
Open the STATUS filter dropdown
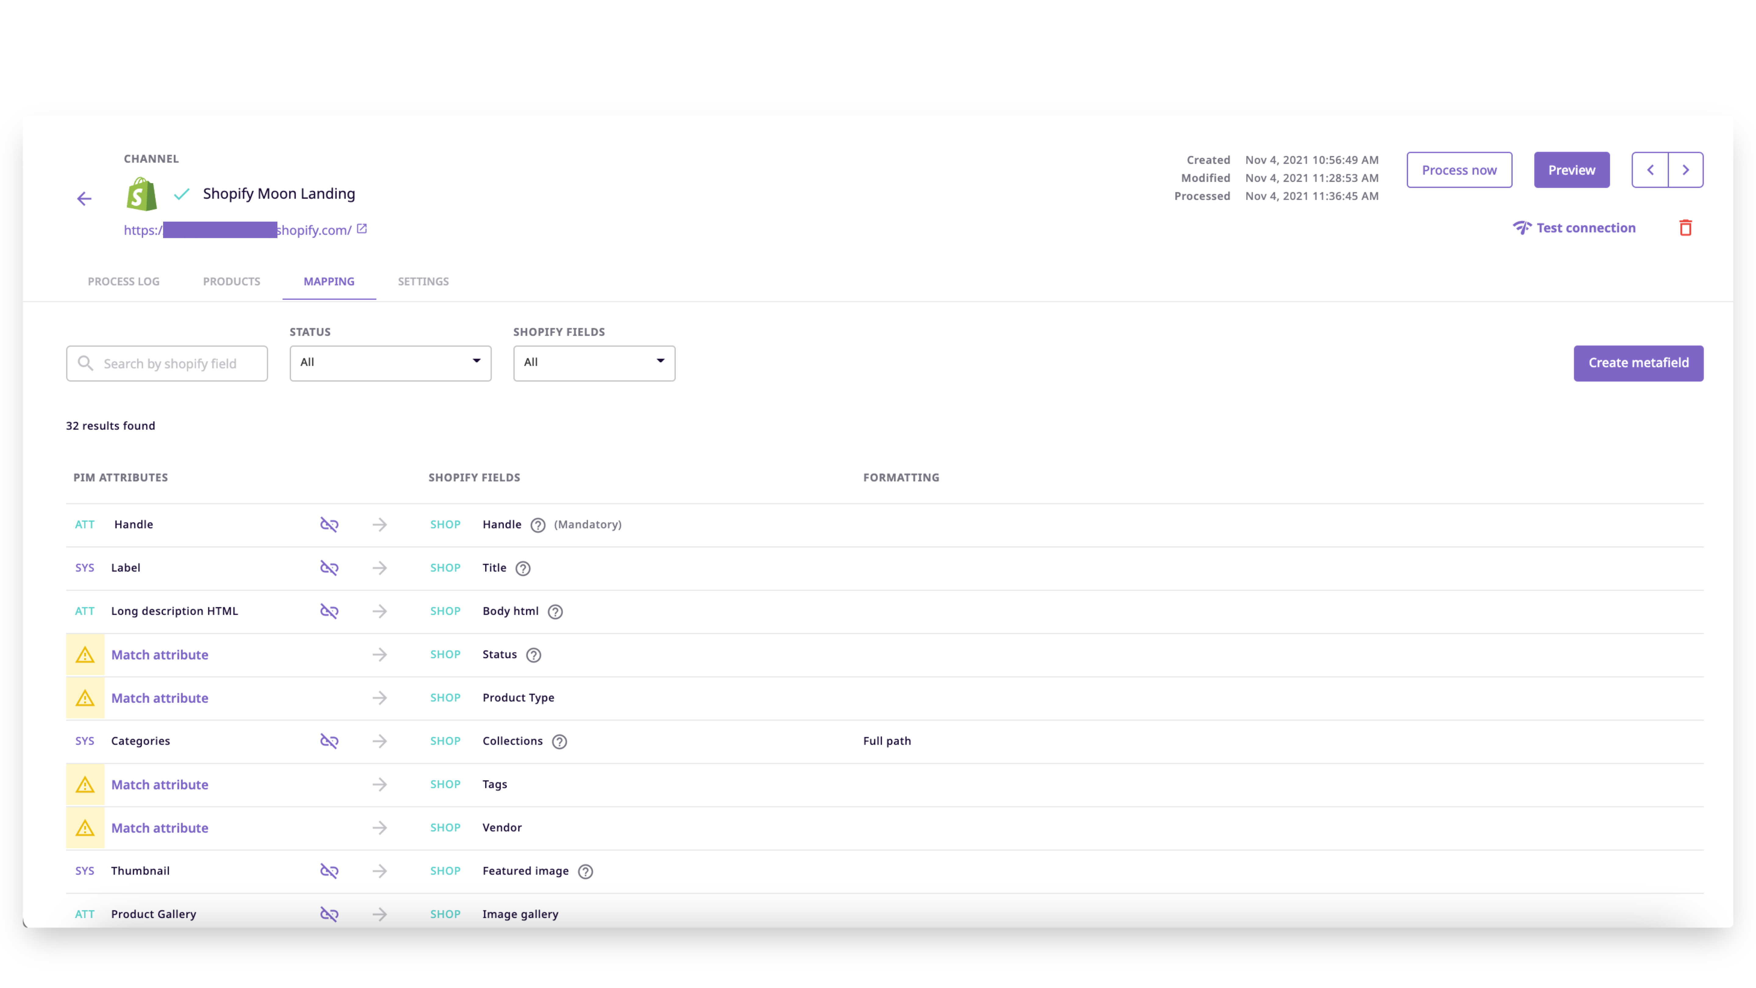coord(391,363)
